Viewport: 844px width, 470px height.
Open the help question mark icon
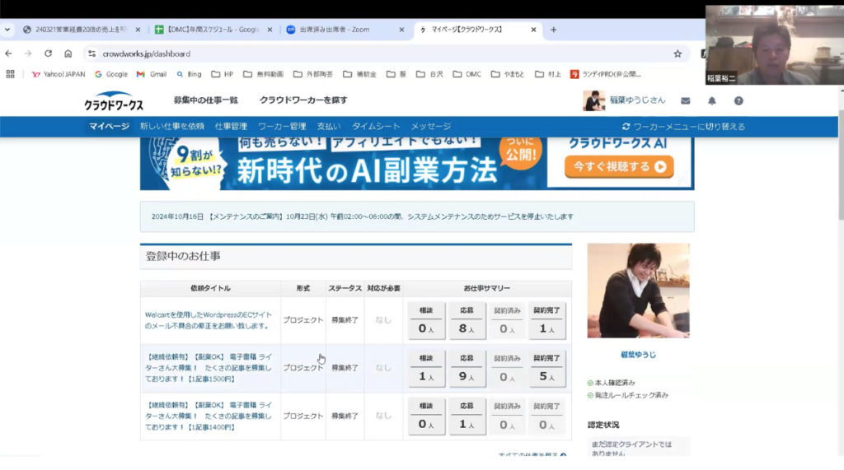pos(738,100)
